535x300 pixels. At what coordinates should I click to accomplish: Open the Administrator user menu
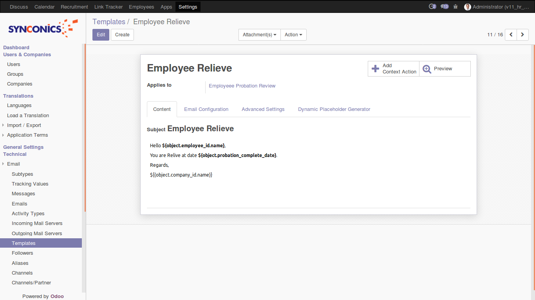[496, 7]
